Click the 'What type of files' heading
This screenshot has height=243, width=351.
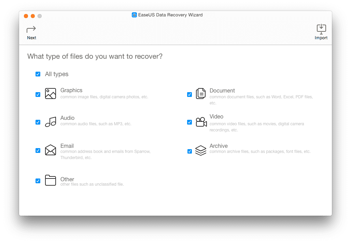[95, 56]
